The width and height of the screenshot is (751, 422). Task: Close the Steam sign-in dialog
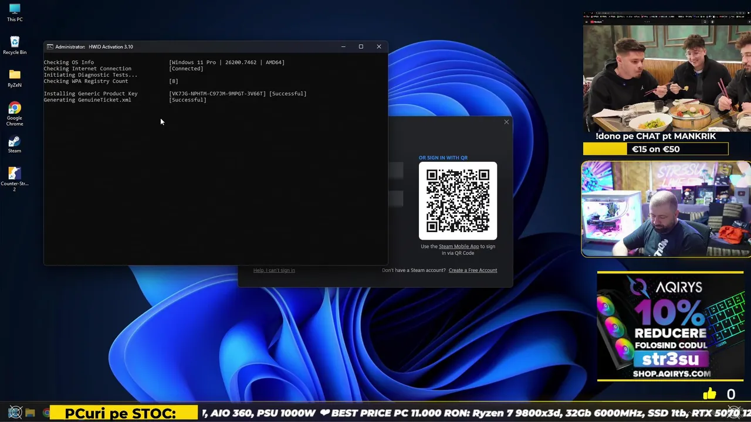click(506, 122)
